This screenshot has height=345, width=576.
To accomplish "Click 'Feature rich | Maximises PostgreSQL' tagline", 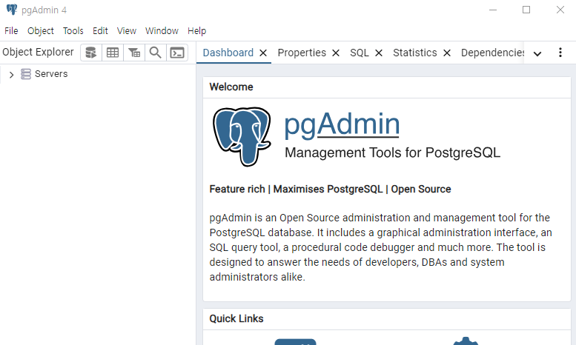I will 330,189.
